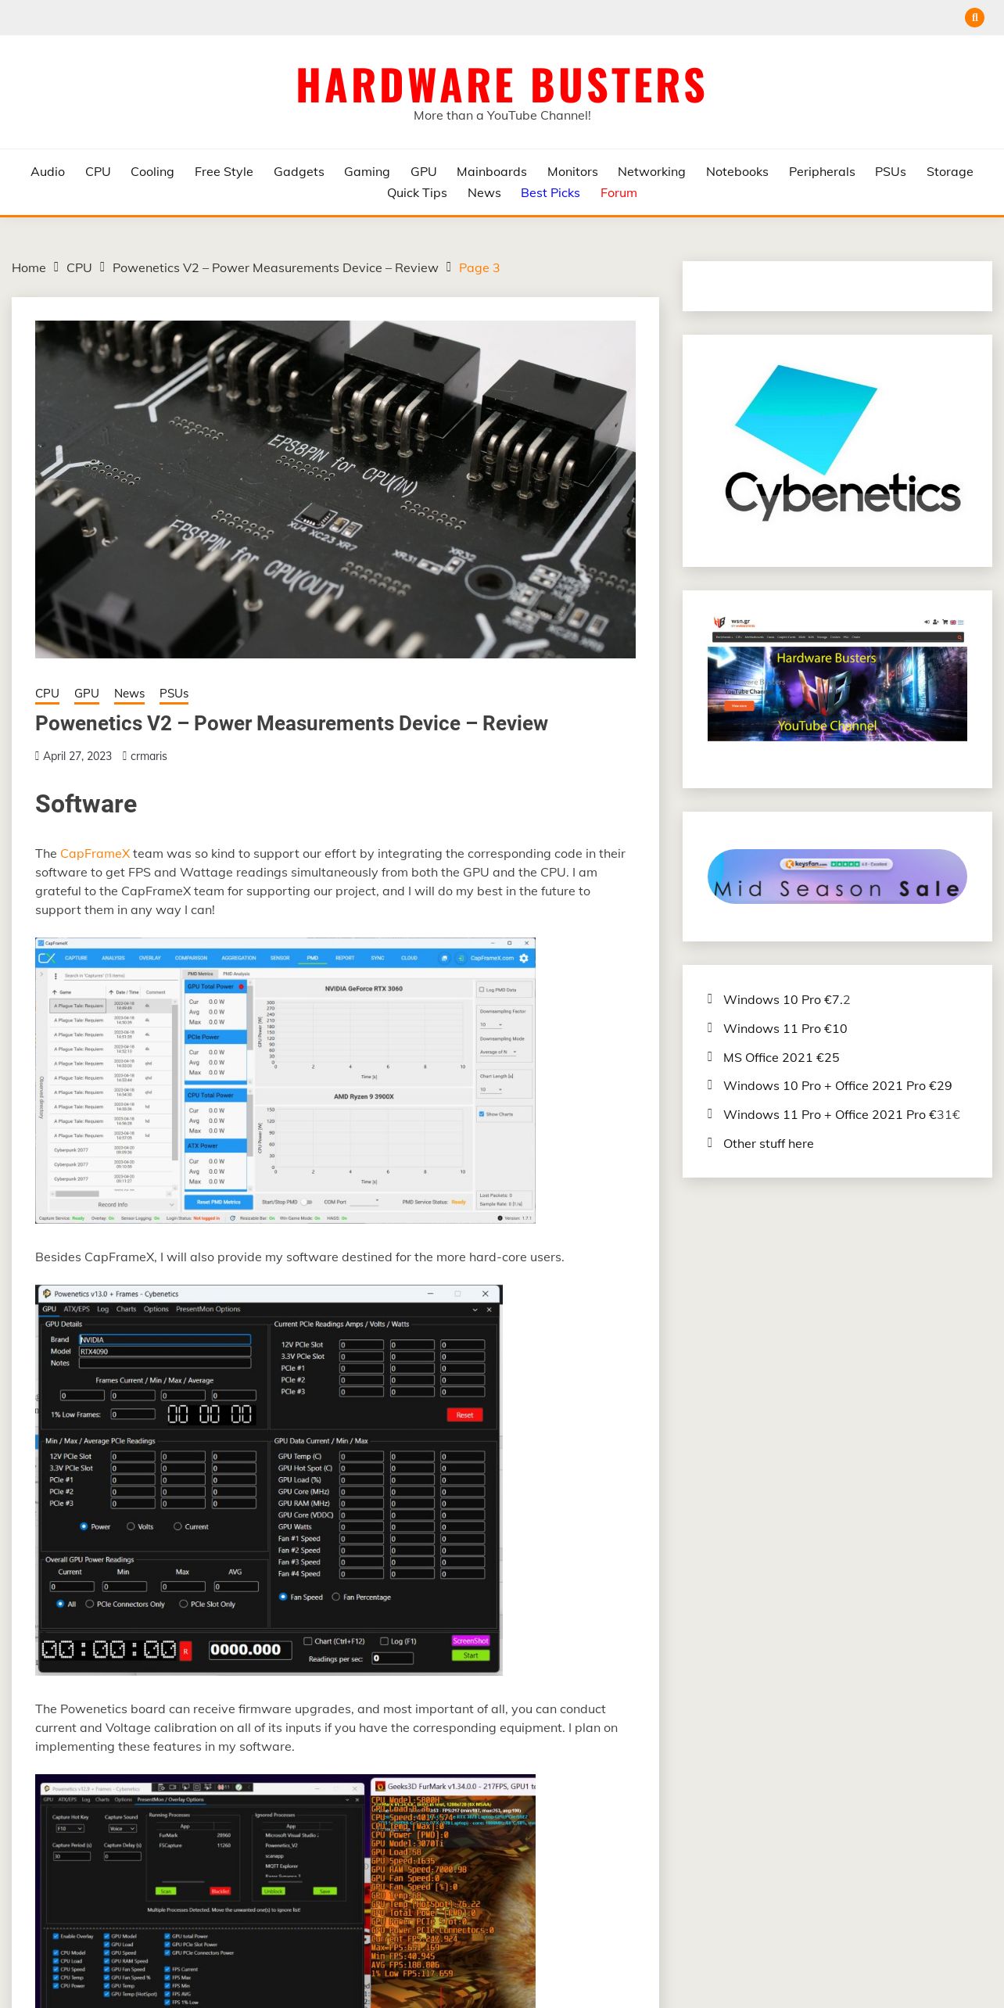
Task: Click Page 3 in the breadcrumb
Action: 479,267
